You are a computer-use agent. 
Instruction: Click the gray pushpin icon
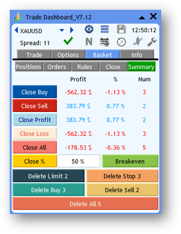(x=137, y=41)
